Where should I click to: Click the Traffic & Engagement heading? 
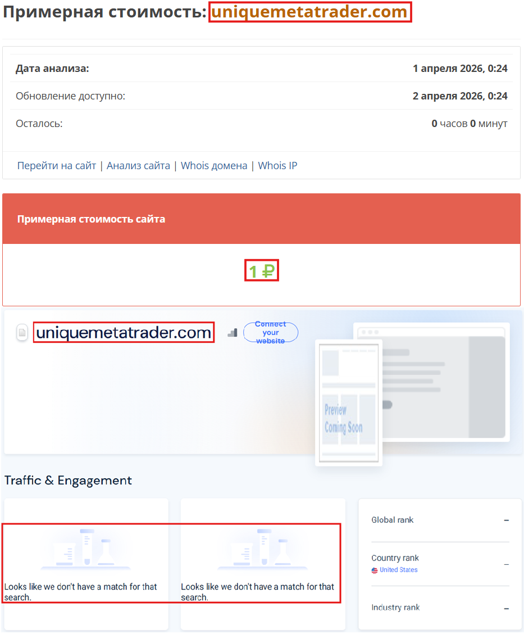tap(68, 481)
